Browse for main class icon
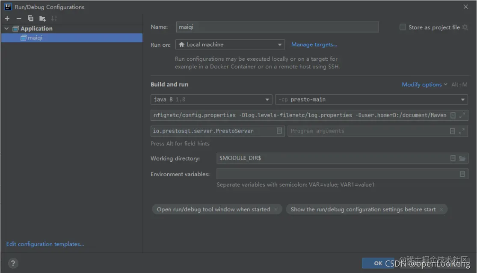Viewport: 477px width, 273px height. (x=279, y=131)
